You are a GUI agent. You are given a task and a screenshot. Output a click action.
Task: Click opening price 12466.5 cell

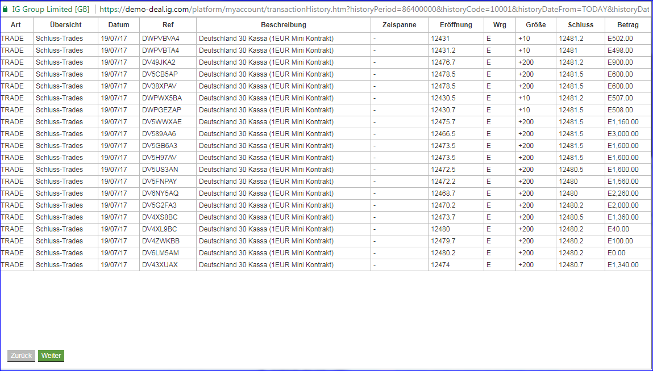[456, 134]
